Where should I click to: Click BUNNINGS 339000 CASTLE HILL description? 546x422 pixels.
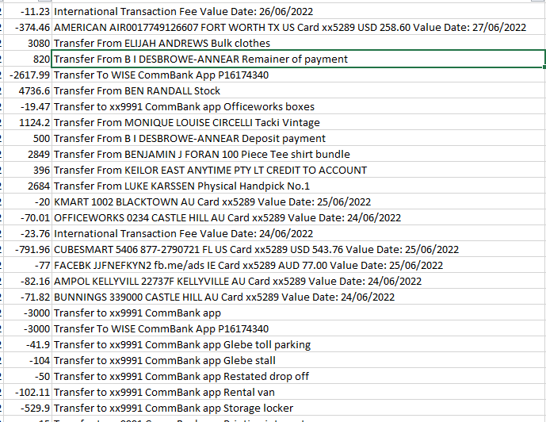[x=299, y=297]
